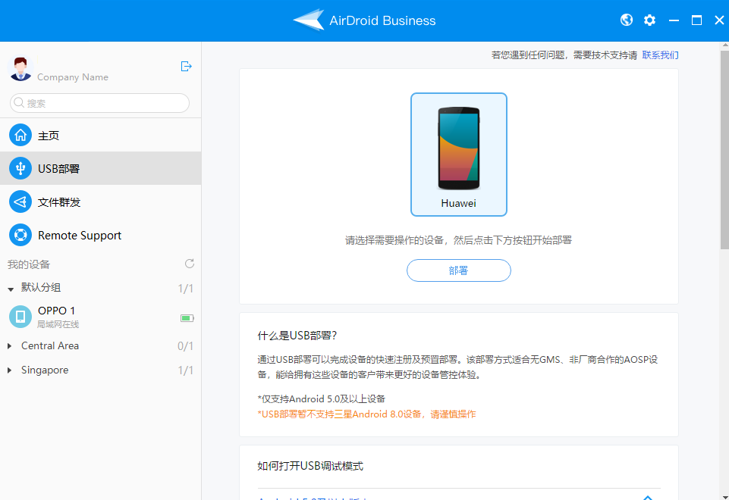Image resolution: width=729 pixels, height=500 pixels.
Task: Click the home icon beside 主页
Action: pyautogui.click(x=20, y=135)
